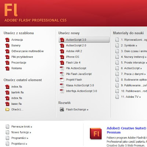Create a new ActionScript 3.0 document
The height and width of the screenshot is (147, 147).
pyautogui.click(x=84, y=40)
